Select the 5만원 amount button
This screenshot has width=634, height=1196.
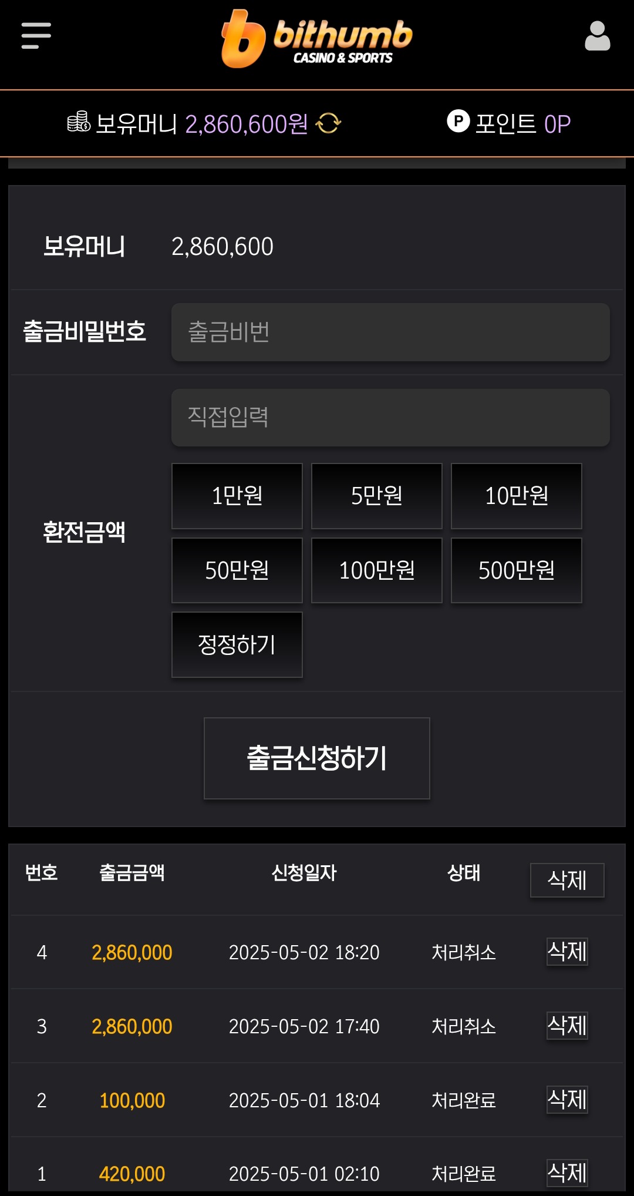coord(377,496)
